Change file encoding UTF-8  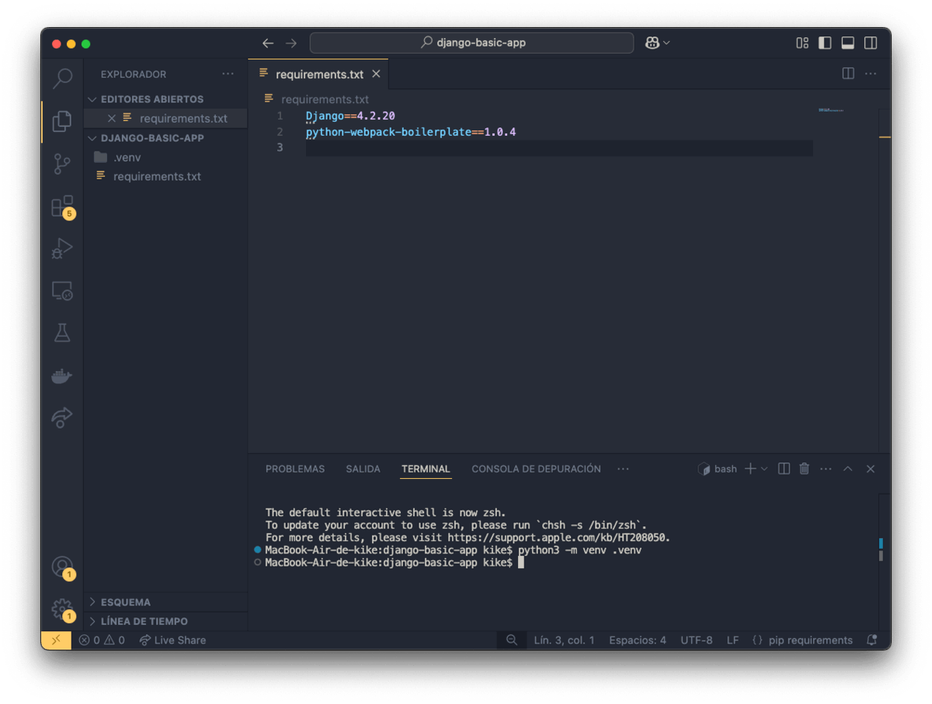(x=697, y=640)
